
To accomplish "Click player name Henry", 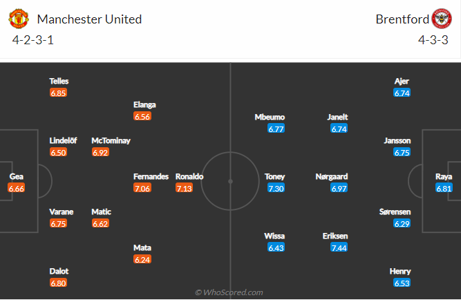I will [400, 271].
